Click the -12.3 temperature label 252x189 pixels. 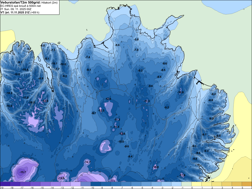coord(101,110)
